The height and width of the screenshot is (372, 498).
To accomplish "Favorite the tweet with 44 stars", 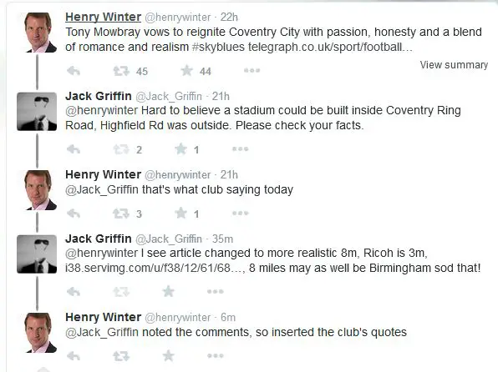I will [x=187, y=70].
